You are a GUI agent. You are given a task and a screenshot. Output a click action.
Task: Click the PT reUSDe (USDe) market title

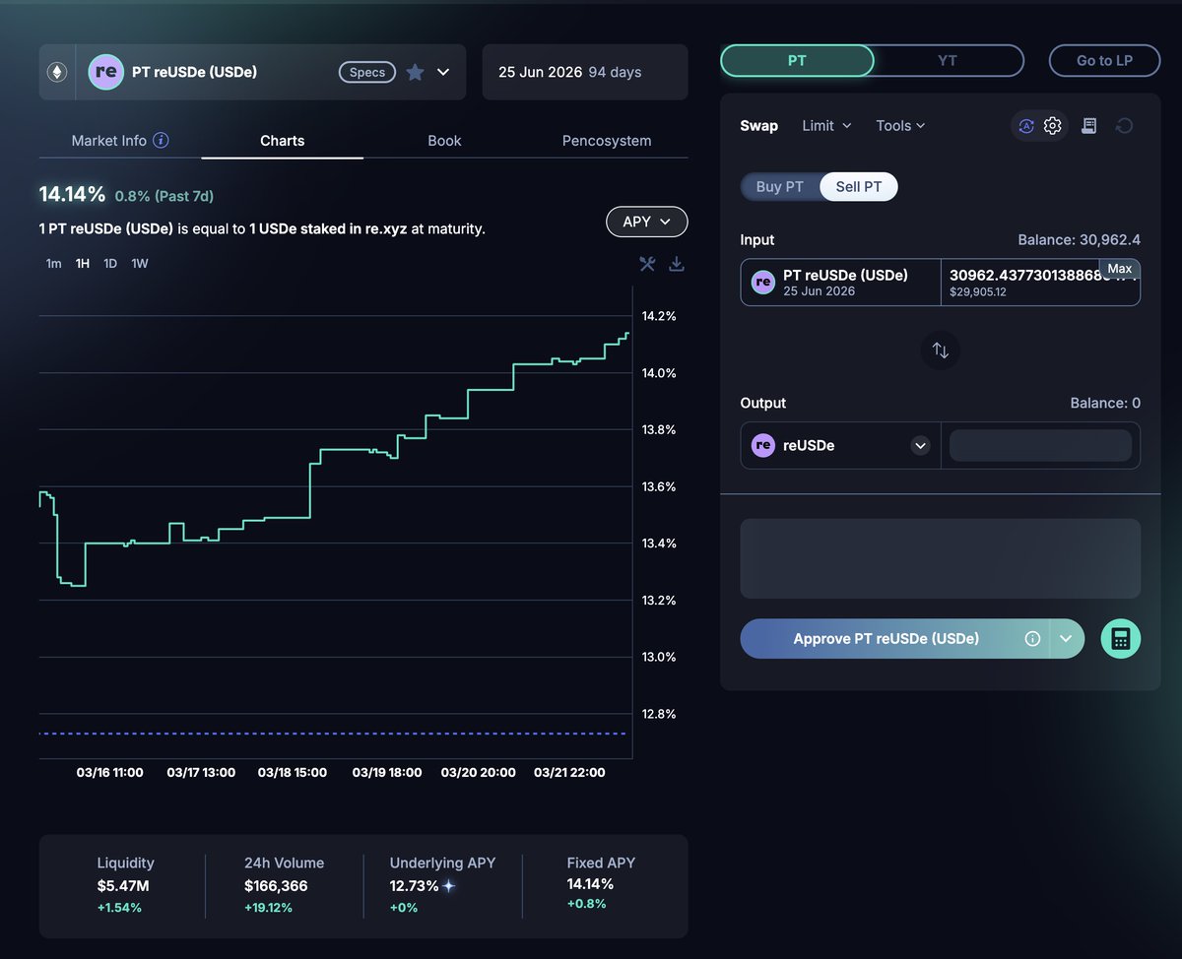coord(195,72)
